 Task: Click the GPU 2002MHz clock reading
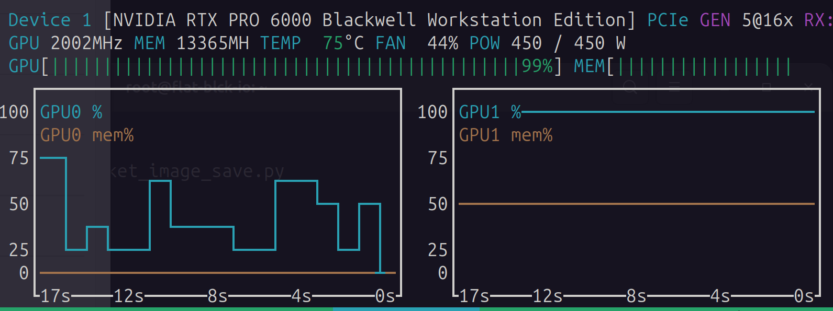[65, 43]
